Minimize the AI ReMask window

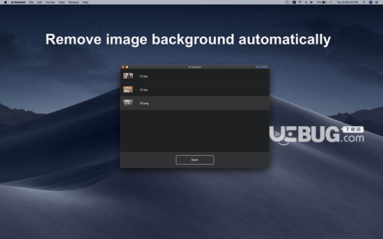[x=127, y=67]
